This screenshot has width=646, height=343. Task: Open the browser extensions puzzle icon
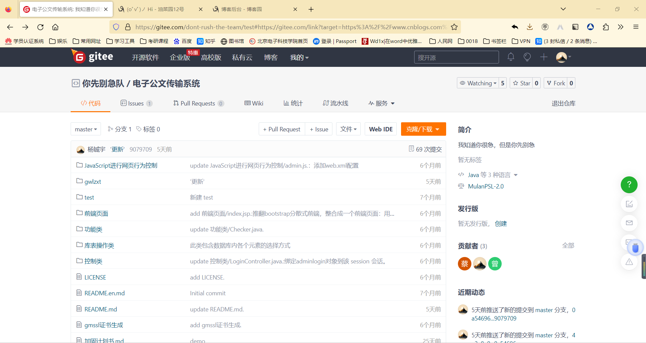(x=606, y=27)
